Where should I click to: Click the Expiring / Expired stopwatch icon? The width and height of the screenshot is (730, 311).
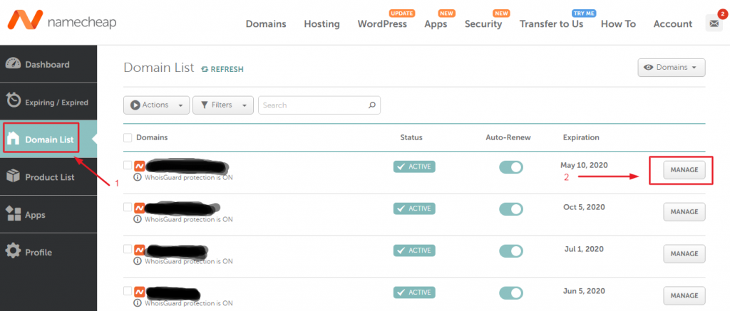(x=13, y=102)
